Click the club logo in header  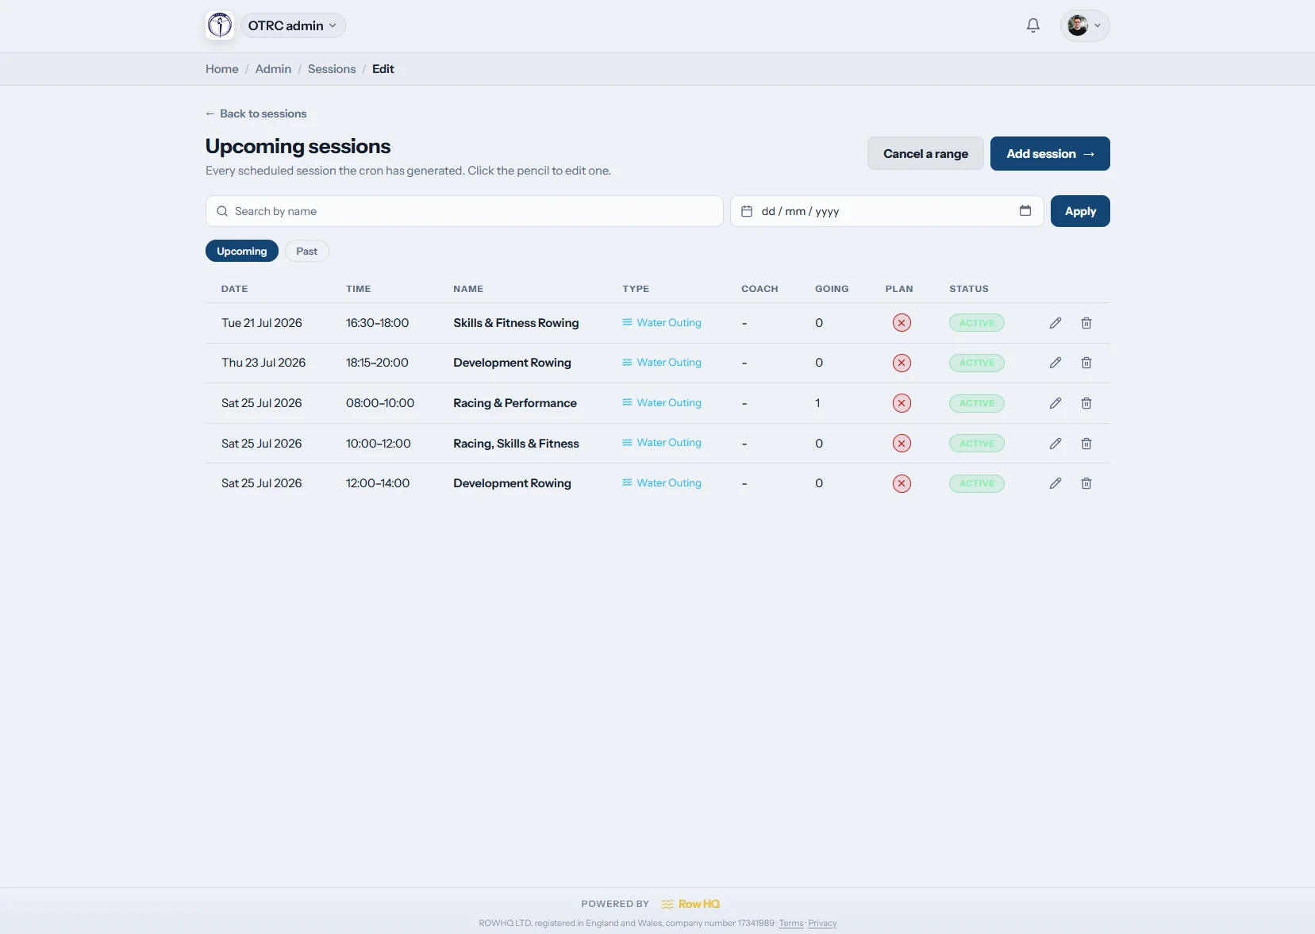click(x=220, y=25)
